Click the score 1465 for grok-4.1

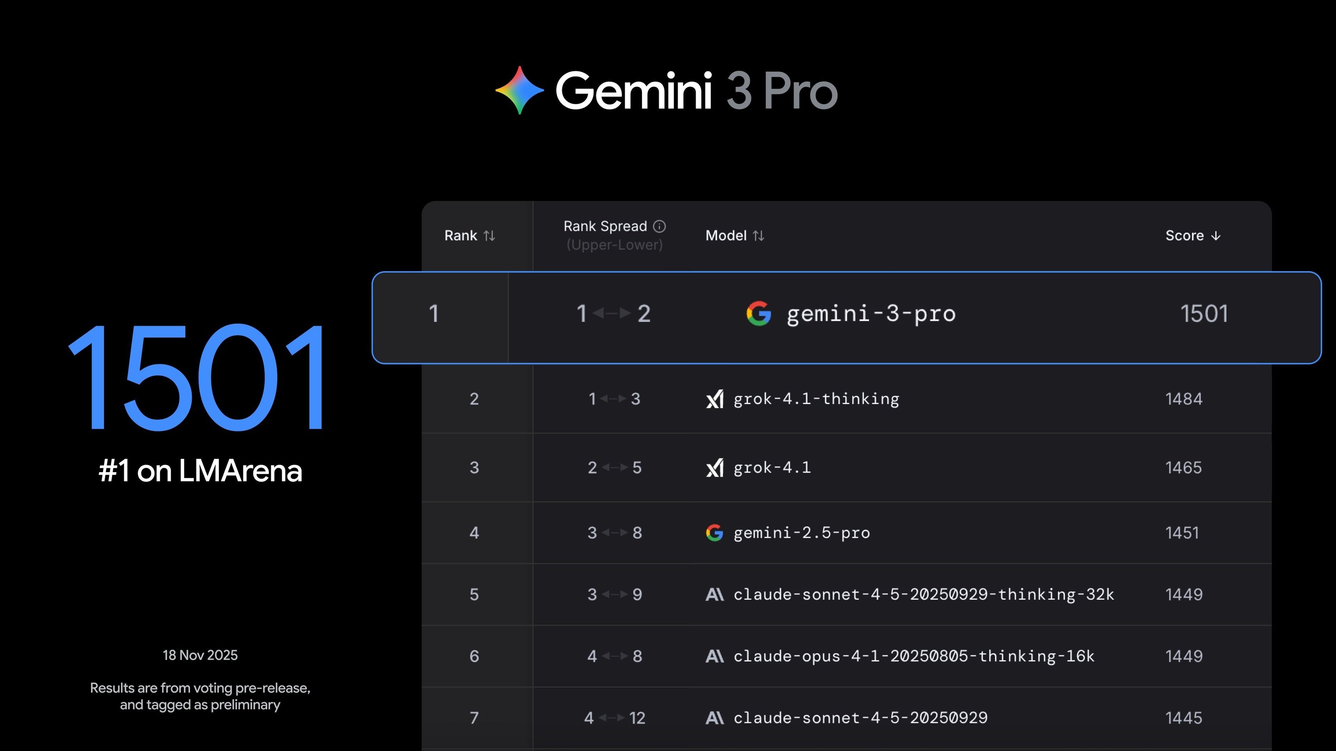click(x=1184, y=467)
